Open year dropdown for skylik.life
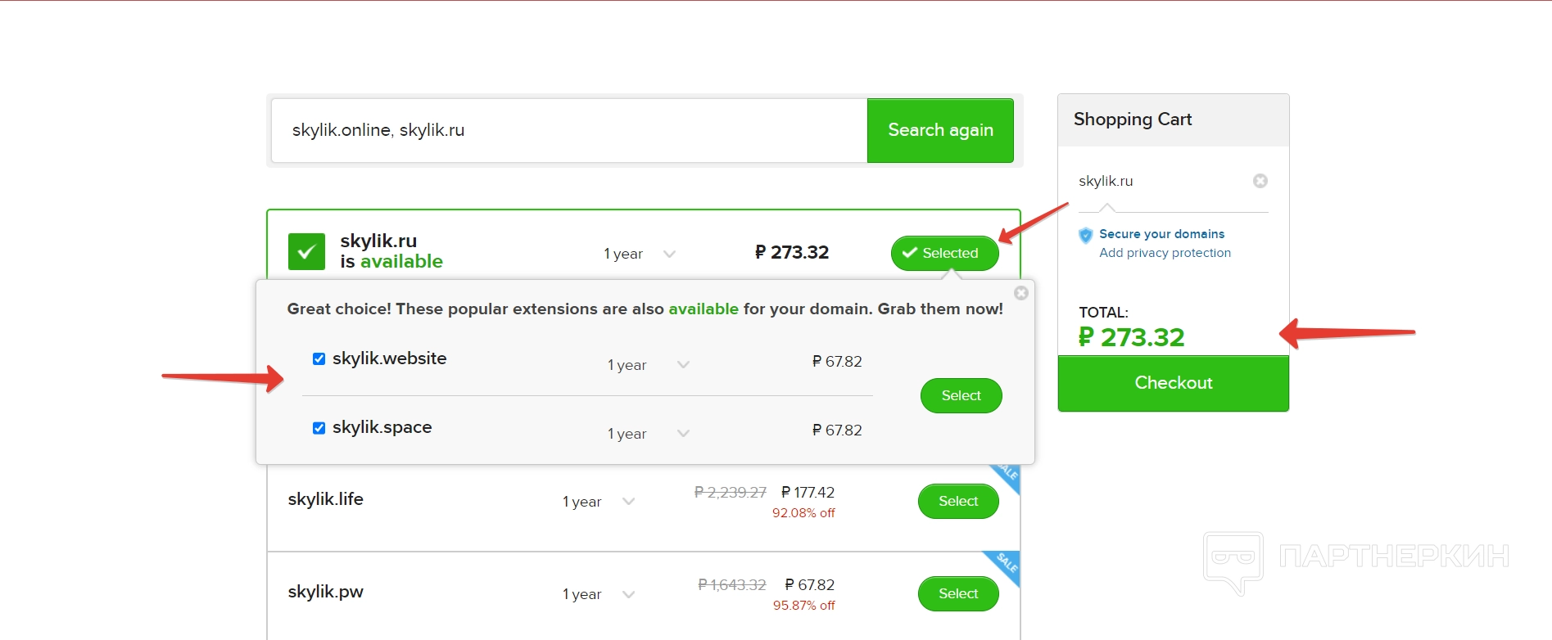 [599, 502]
